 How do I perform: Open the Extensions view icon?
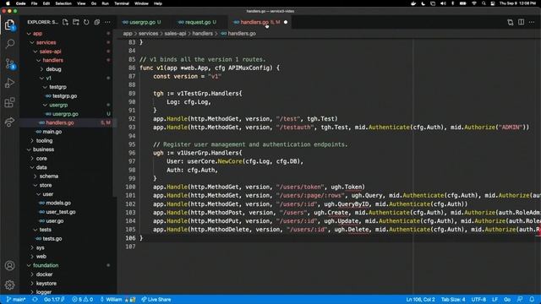pyautogui.click(x=9, y=102)
